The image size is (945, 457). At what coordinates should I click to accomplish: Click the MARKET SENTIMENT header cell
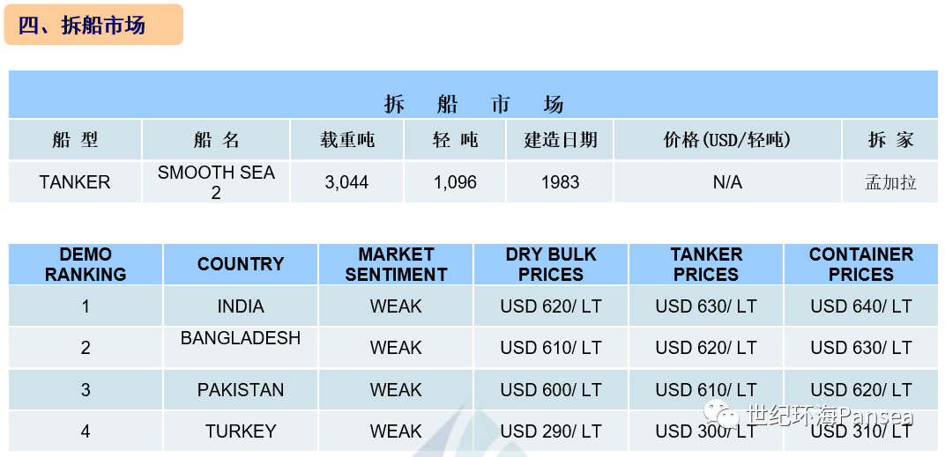[x=396, y=264]
